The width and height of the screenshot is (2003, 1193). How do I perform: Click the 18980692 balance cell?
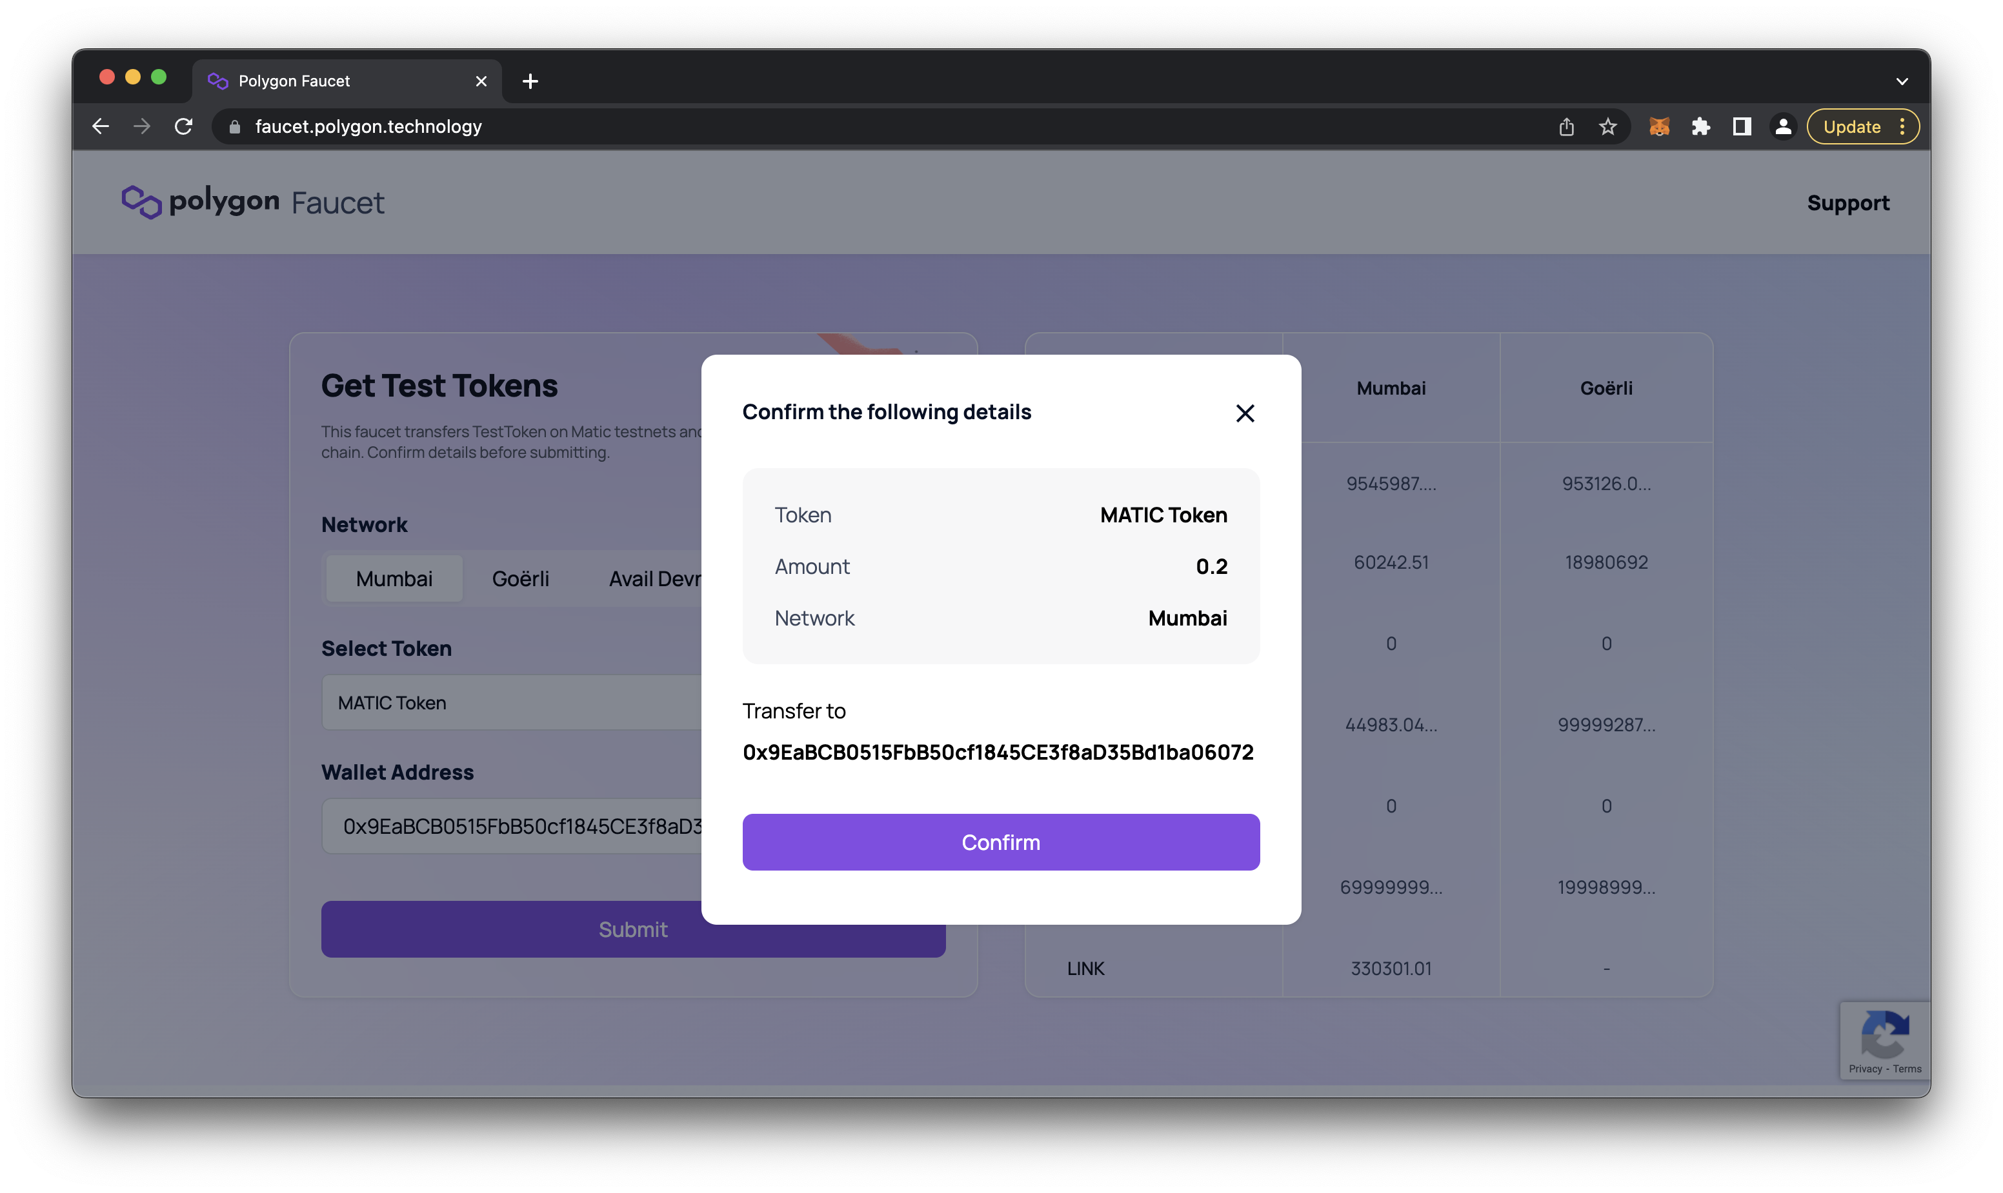[x=1605, y=562]
